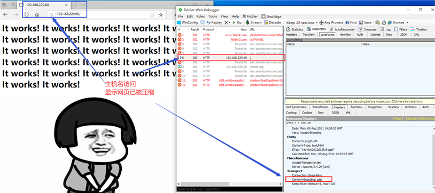
Task: Open reading view icon in Edge
Action: pos(152,15)
